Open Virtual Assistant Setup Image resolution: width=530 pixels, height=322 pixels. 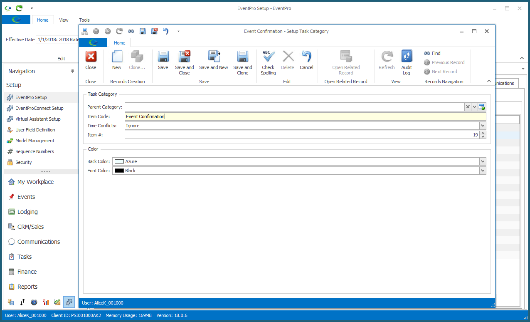(x=41, y=119)
